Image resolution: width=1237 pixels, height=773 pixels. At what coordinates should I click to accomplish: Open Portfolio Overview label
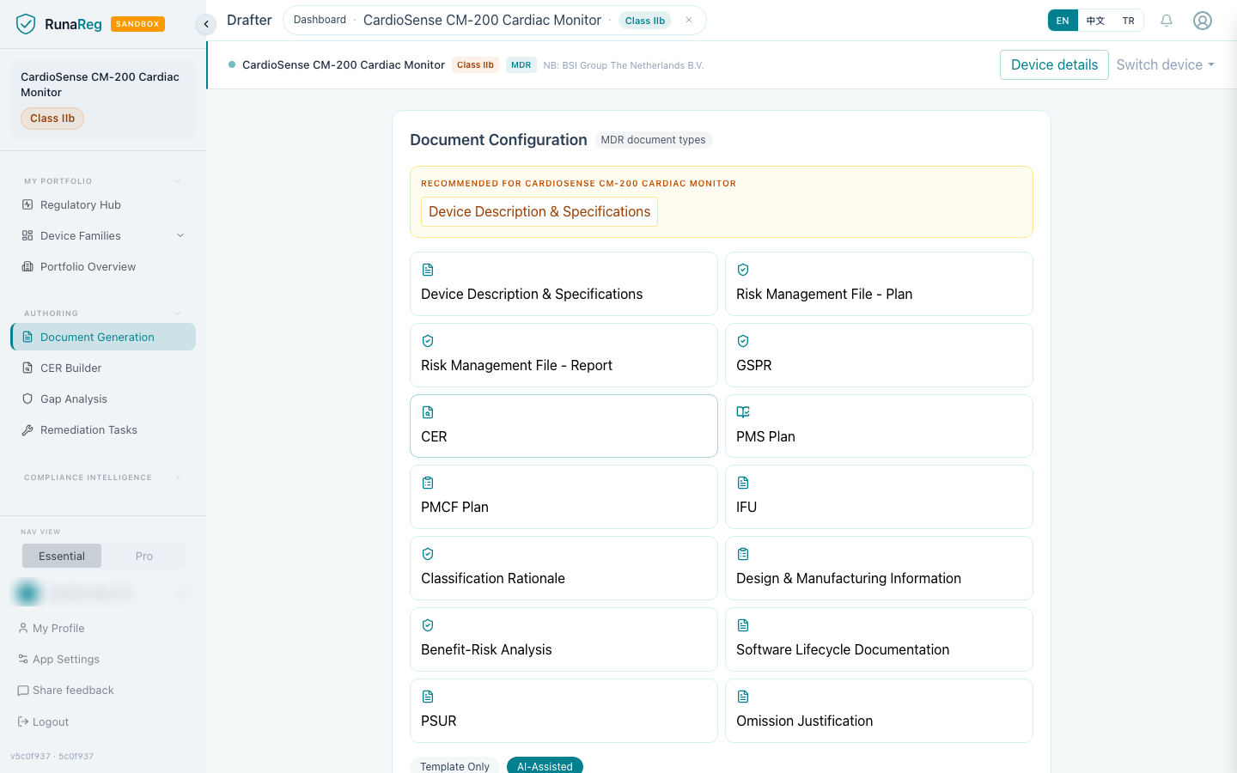pos(88,266)
